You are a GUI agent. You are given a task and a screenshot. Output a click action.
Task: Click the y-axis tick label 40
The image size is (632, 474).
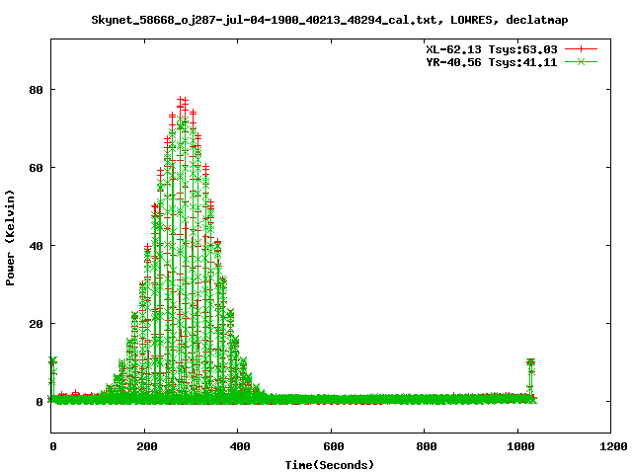[x=36, y=246]
